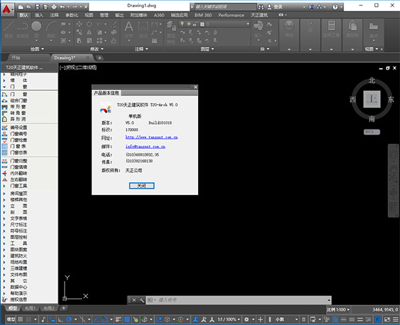Switch to the 布局1 layout tab
400x325 pixels.
31,309
